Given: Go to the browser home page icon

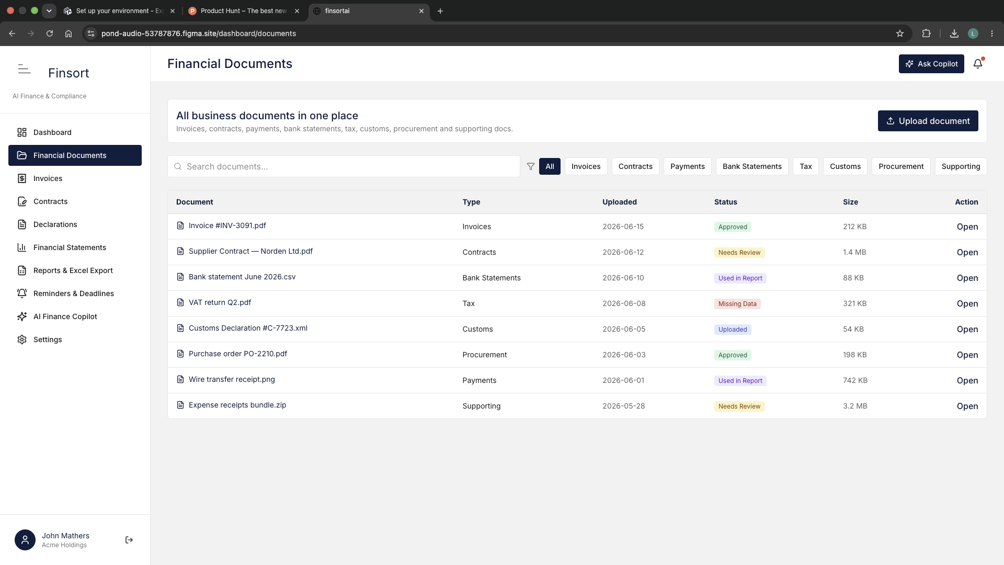Looking at the screenshot, I should pos(69,33).
